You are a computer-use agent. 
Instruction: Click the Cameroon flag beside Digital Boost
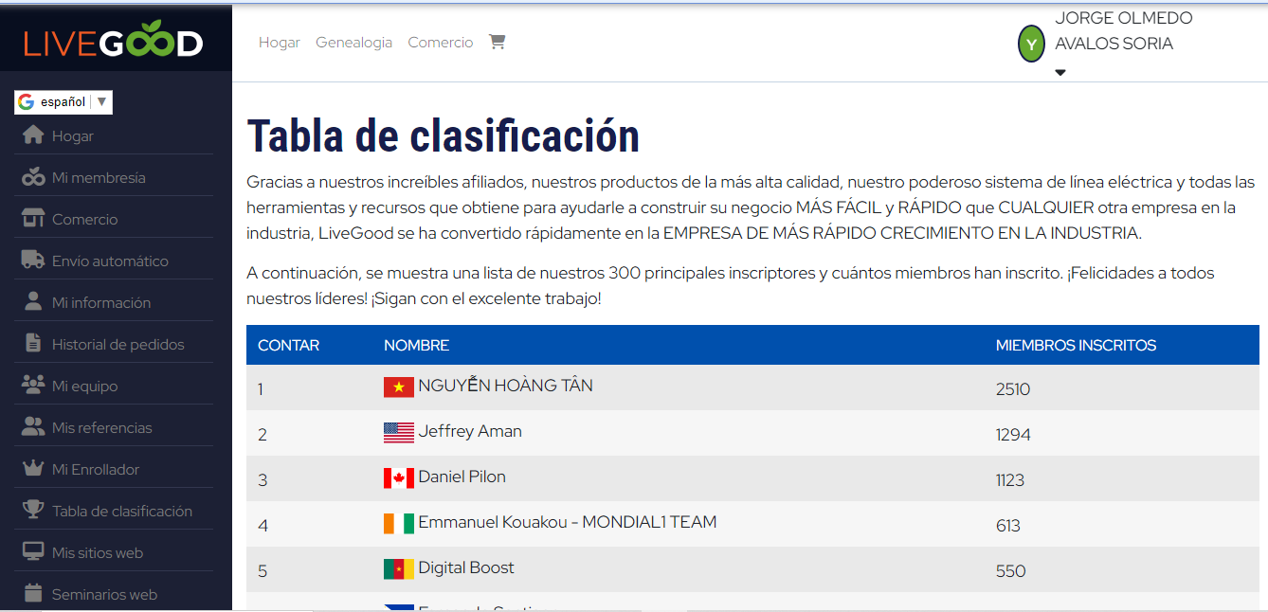click(399, 568)
